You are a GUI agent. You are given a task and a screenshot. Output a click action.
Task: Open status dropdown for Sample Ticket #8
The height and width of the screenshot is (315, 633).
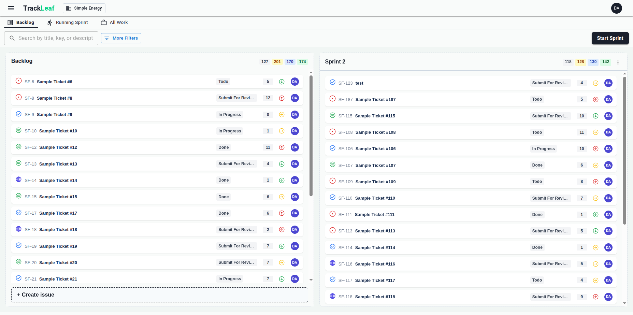tap(236, 98)
